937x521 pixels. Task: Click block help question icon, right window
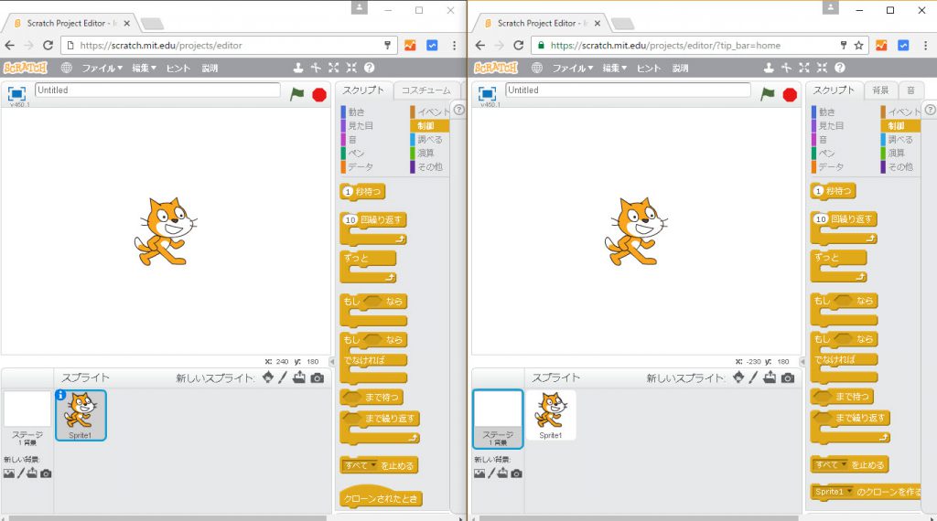click(x=840, y=68)
